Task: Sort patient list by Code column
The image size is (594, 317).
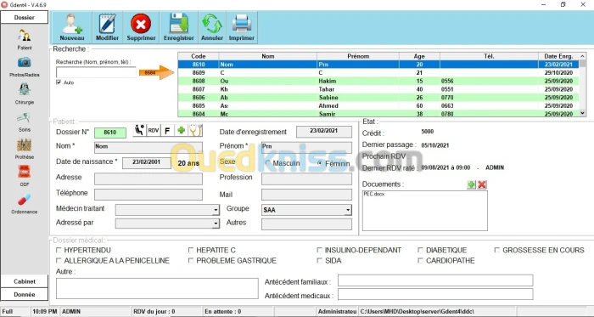Action: (199, 56)
